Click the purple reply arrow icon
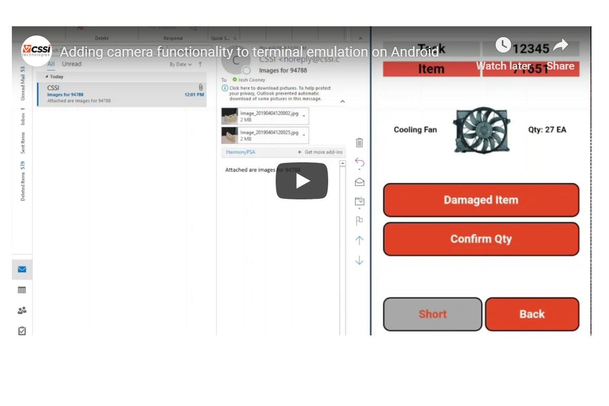The width and height of the screenshot is (609, 406). pos(360,163)
